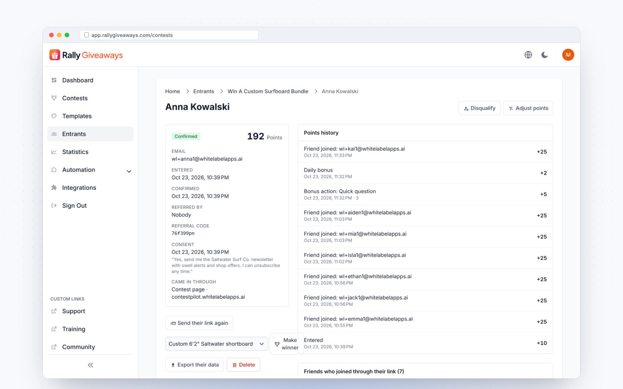Click the Templates palette icon
Image resolution: width=623 pixels, height=389 pixels.
[x=54, y=116]
